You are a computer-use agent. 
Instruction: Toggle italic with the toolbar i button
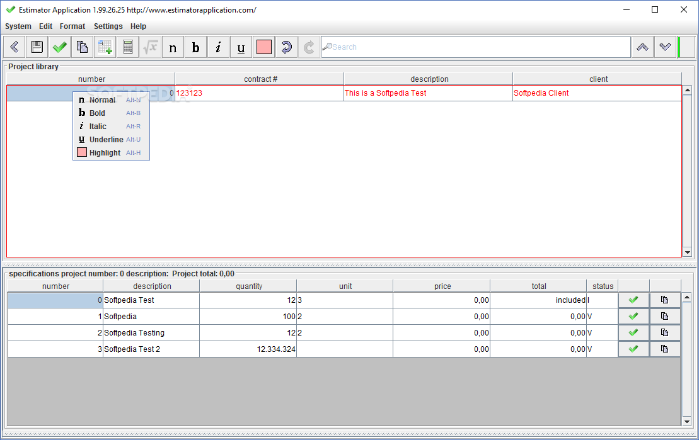pos(218,47)
